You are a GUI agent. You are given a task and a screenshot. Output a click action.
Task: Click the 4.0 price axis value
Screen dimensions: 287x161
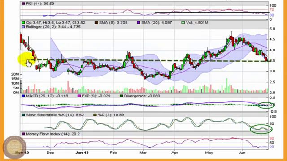coord(272,50)
